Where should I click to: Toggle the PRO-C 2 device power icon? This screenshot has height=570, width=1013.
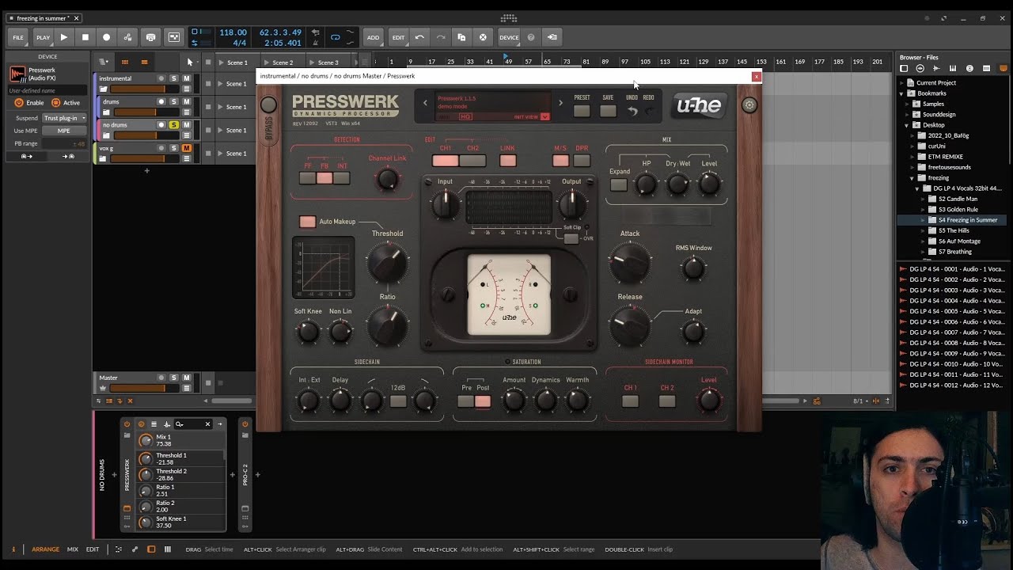pos(245,424)
